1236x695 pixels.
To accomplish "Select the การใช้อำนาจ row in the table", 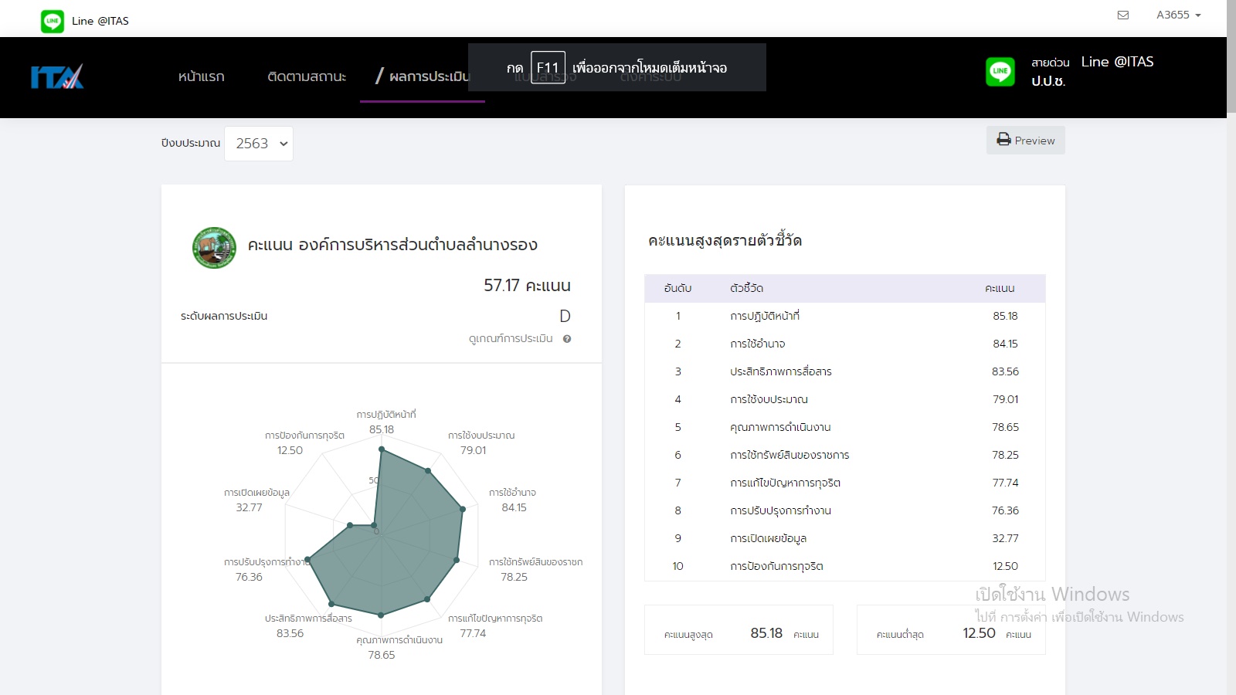I will pos(845,344).
